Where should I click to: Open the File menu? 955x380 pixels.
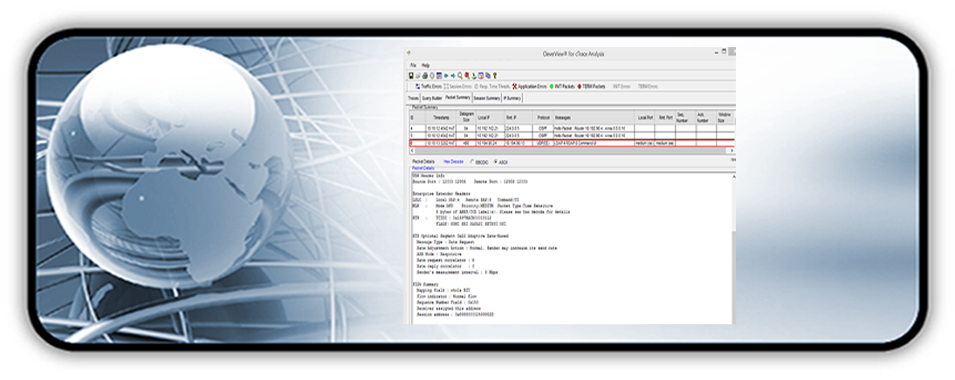pos(413,65)
